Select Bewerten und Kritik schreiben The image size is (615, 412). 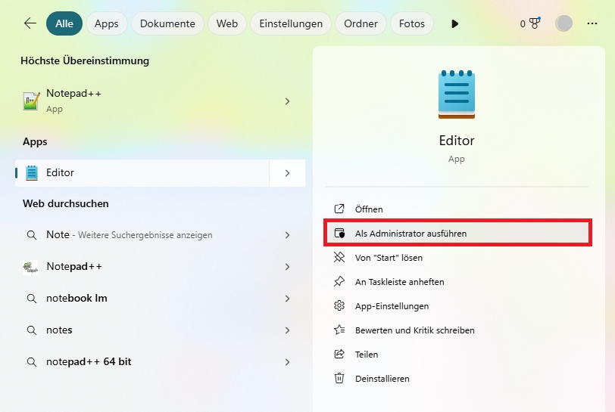(414, 330)
